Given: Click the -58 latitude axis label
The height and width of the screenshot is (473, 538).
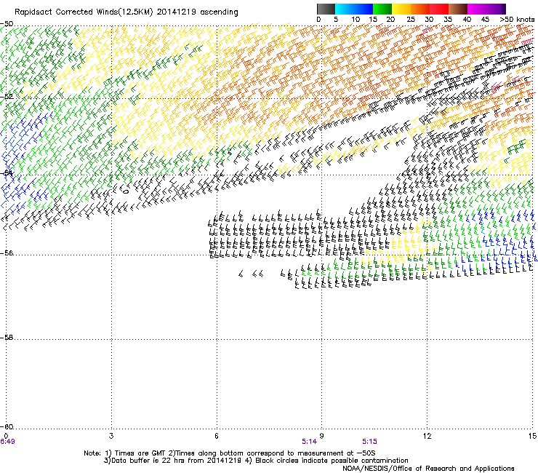Looking at the screenshot, I should pyautogui.click(x=7, y=338).
